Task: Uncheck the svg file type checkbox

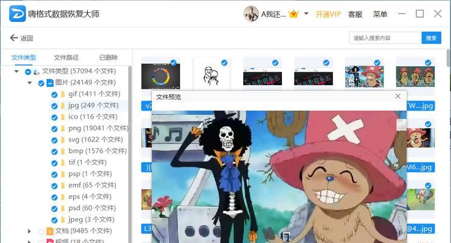Action: [54, 140]
